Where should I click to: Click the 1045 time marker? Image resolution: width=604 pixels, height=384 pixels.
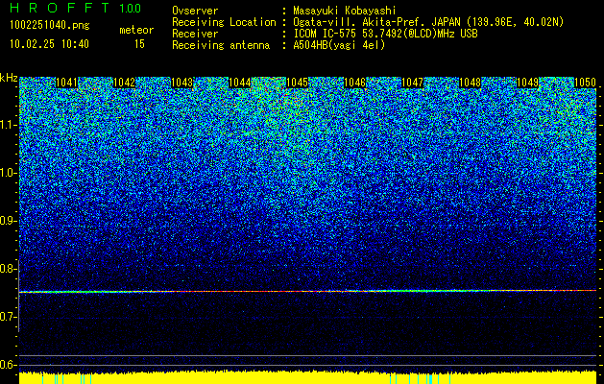tap(298, 83)
